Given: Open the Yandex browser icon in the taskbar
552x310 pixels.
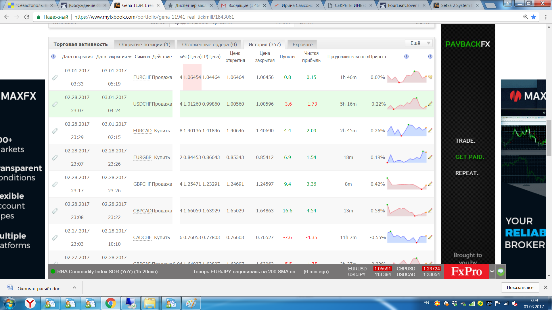Looking at the screenshot, I should coord(30,303).
